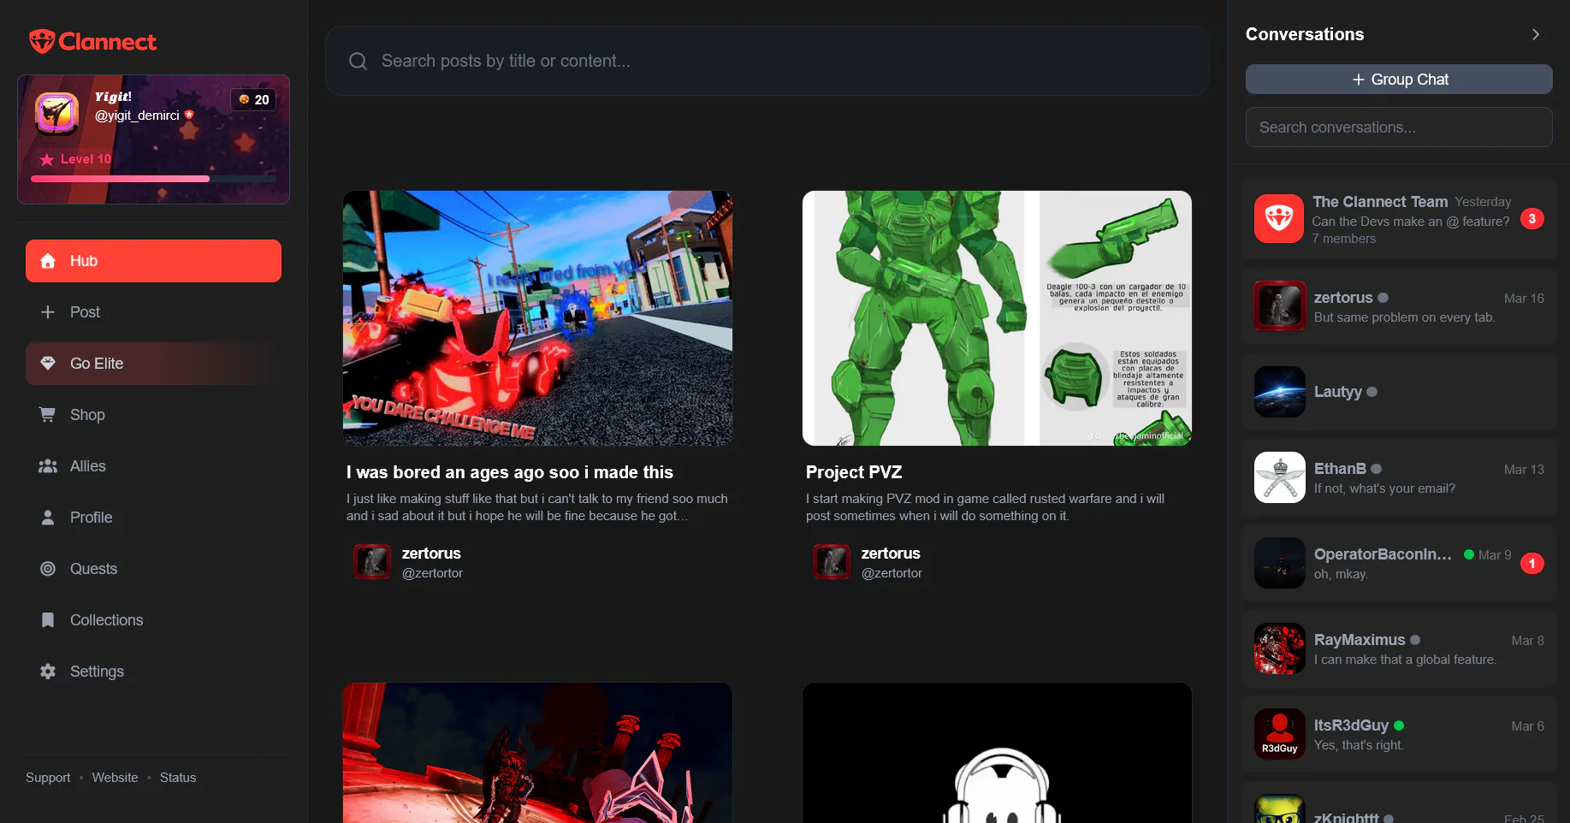Click zertorus avatar under bored post
The width and height of the screenshot is (1570, 823).
tap(372, 562)
